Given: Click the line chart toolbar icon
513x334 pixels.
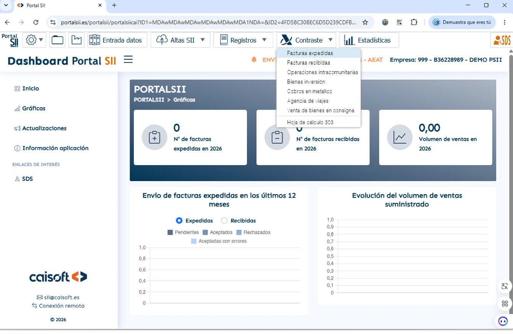Looking at the screenshot, I should (76, 40).
